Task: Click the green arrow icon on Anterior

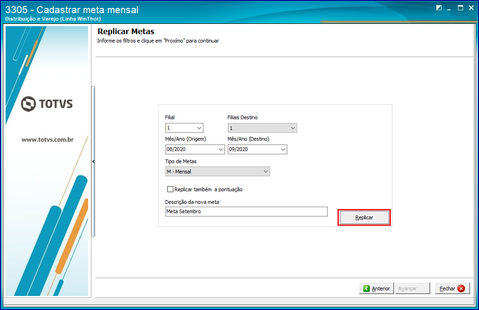Action: (366, 288)
